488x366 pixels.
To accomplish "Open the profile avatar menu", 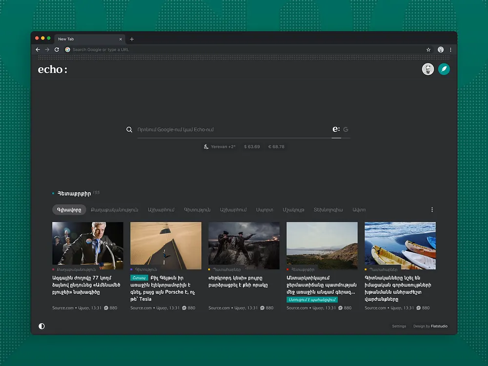I will click(428, 69).
